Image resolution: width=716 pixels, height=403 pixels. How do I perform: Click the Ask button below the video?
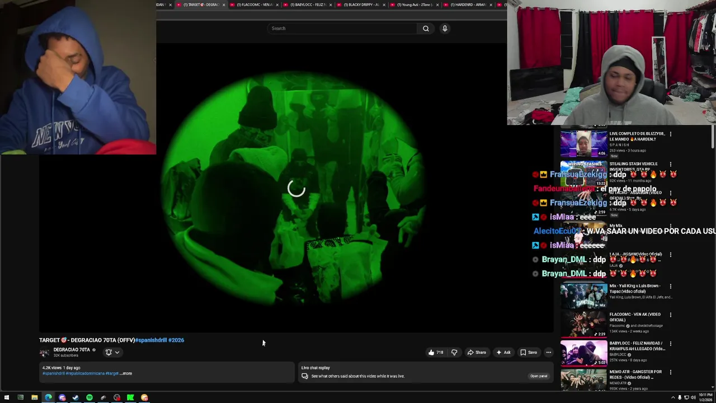pyautogui.click(x=503, y=353)
